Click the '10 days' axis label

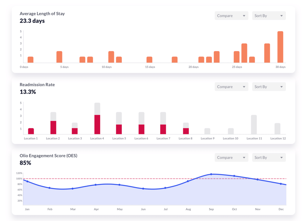[106, 67]
